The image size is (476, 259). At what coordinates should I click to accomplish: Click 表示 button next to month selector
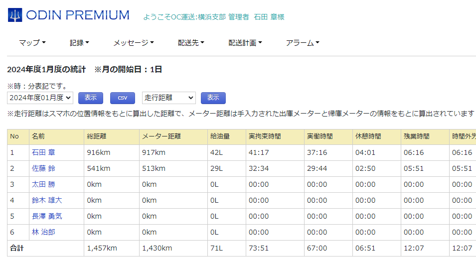(x=90, y=98)
